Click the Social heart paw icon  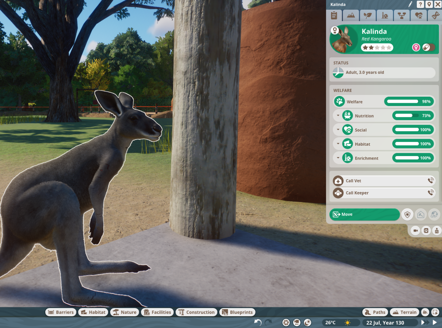[347, 130]
